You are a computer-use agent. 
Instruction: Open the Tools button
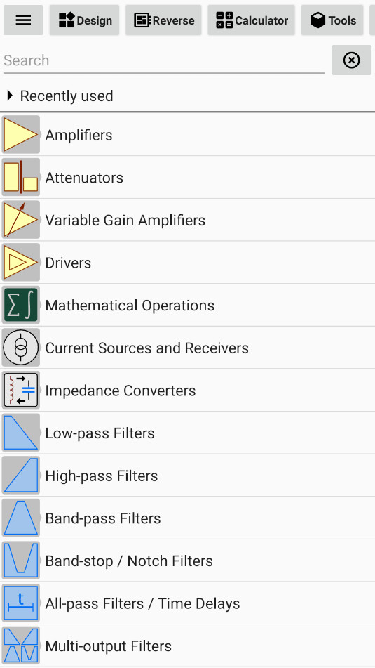pyautogui.click(x=332, y=20)
